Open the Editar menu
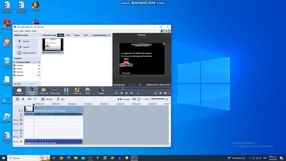Viewport: 286px width, 161px height. pyautogui.click(x=21, y=31)
